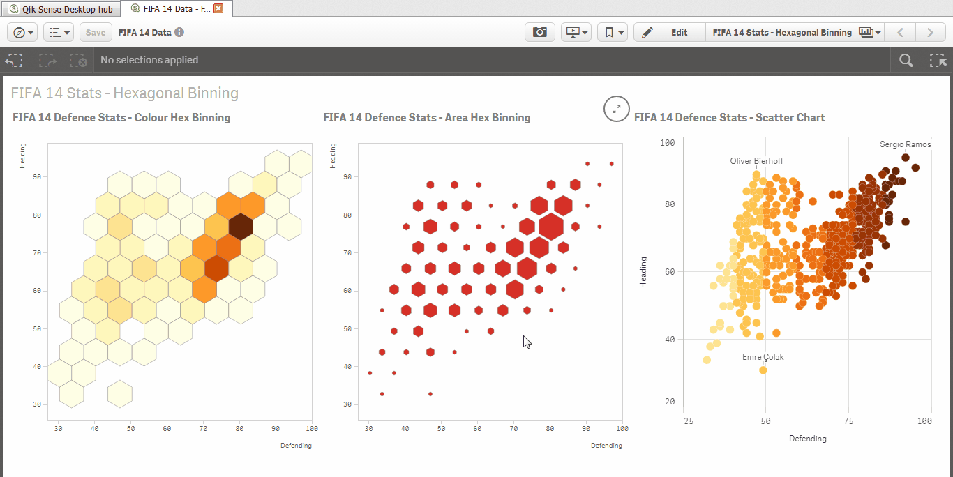Viewport: 953px width, 477px height.
Task: Click Colour Hex Binning chart title
Action: tap(121, 117)
